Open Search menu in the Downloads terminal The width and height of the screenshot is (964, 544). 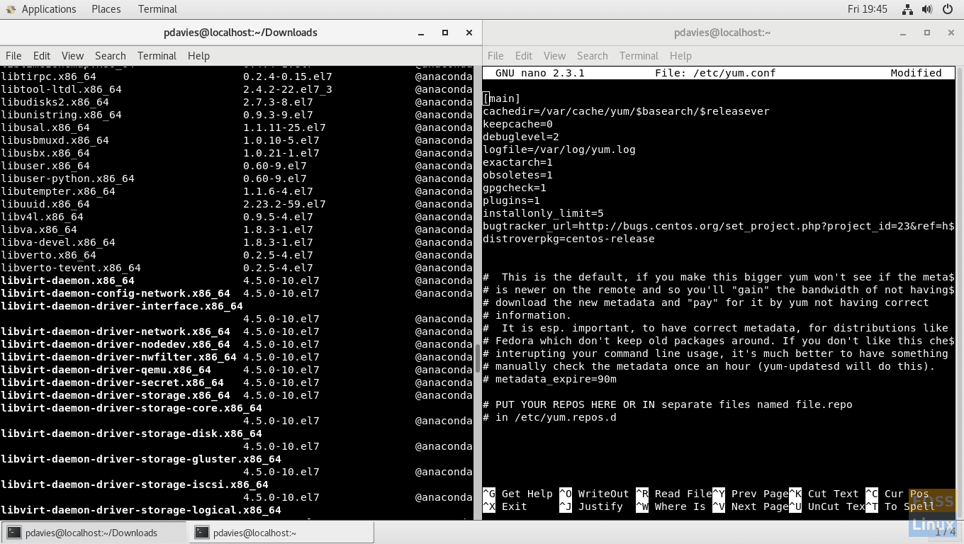pos(111,56)
